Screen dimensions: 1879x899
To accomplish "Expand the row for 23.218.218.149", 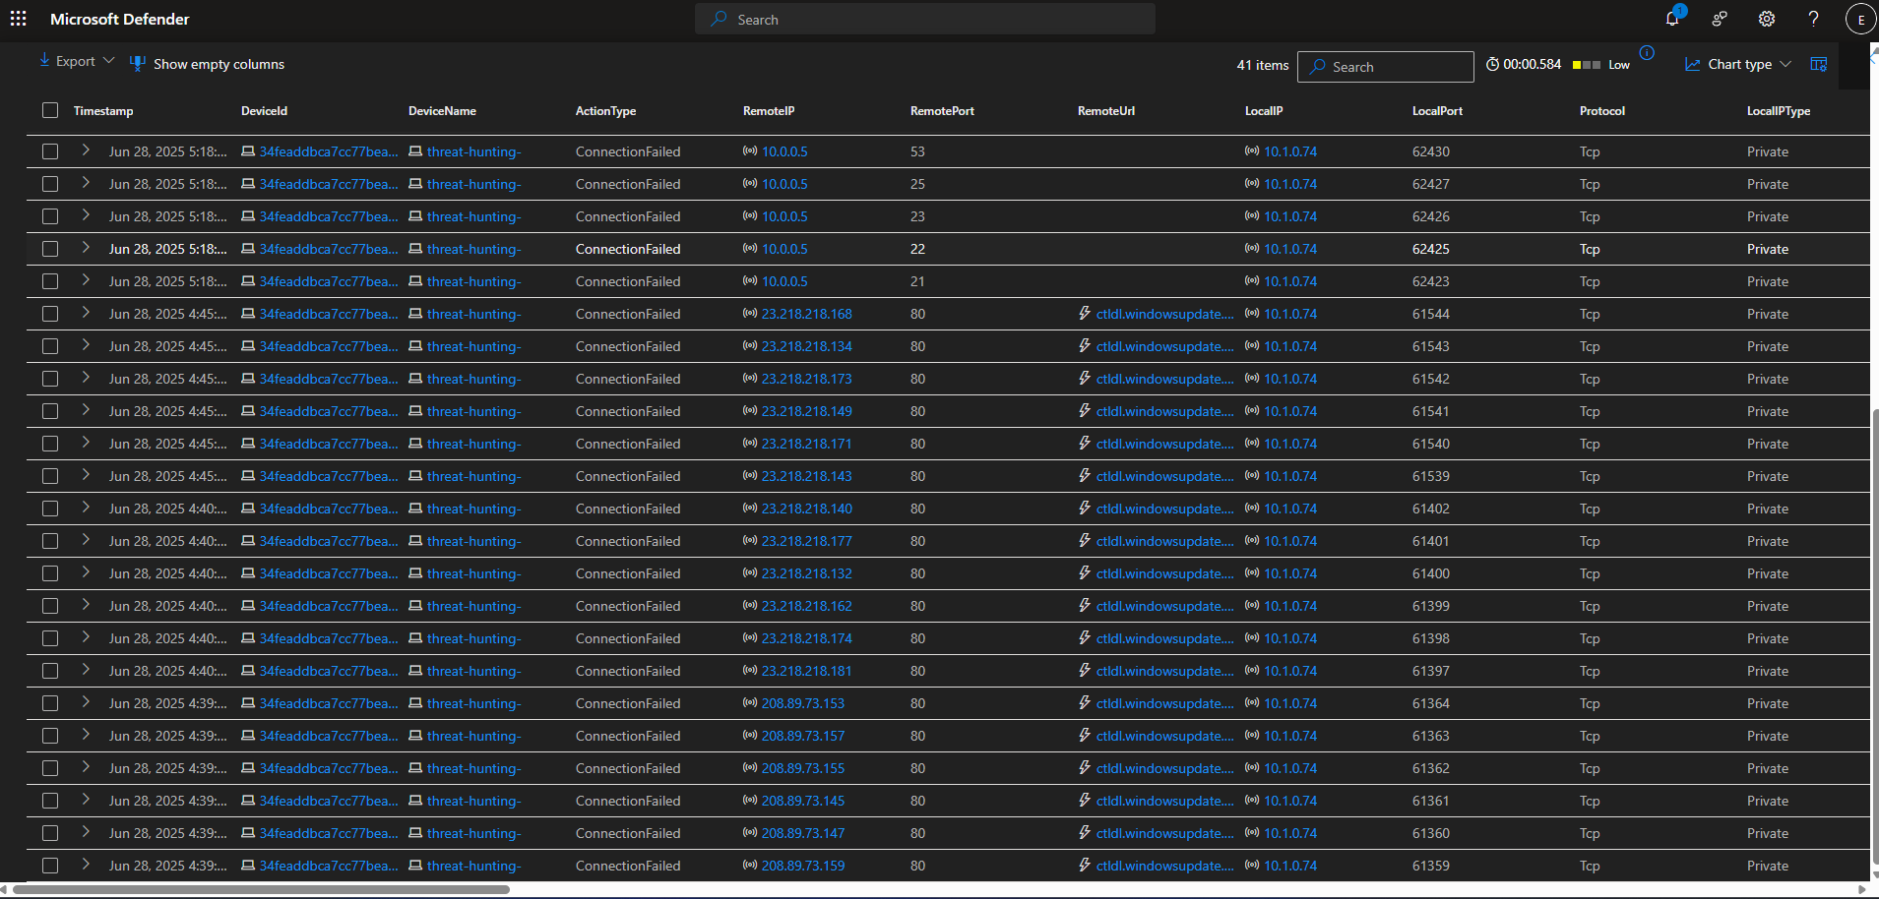I will pos(86,410).
